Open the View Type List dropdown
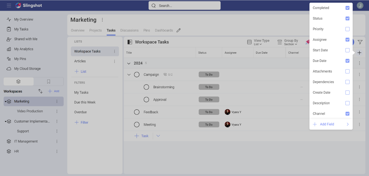Screen dimensions: 369x176 pos(258,42)
